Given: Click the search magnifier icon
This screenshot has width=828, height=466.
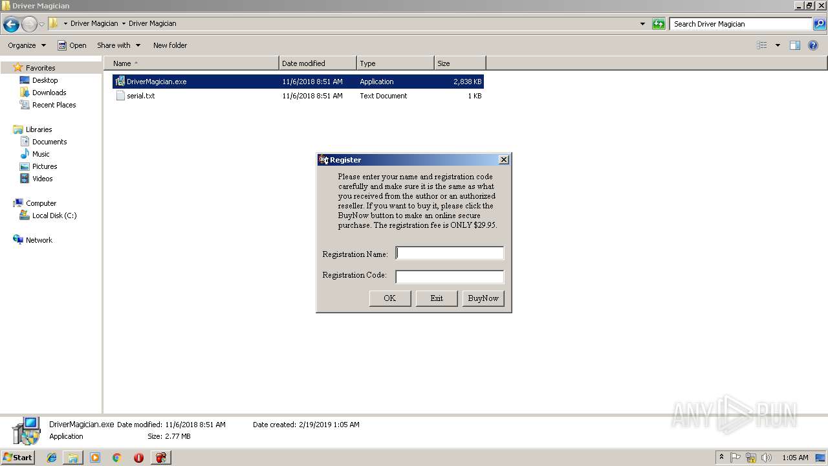Looking at the screenshot, I should coord(819,24).
